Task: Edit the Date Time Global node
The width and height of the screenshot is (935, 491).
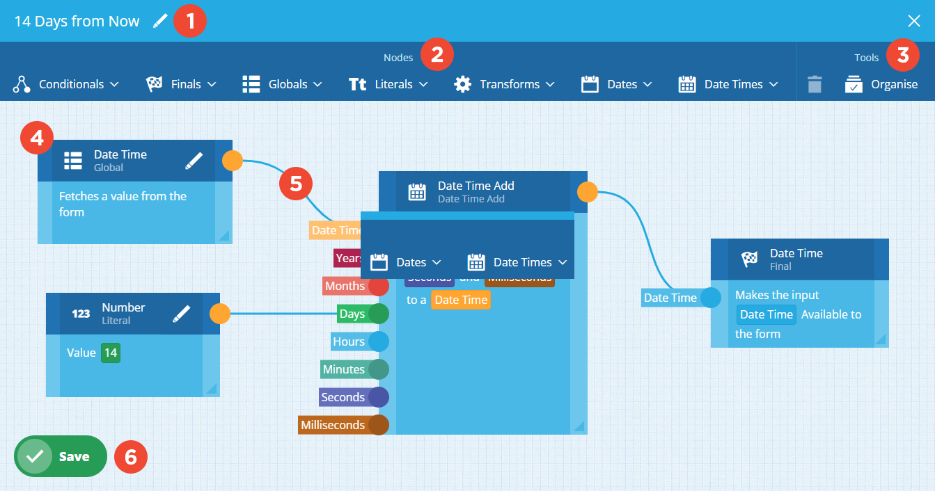Action: pyautogui.click(x=194, y=161)
